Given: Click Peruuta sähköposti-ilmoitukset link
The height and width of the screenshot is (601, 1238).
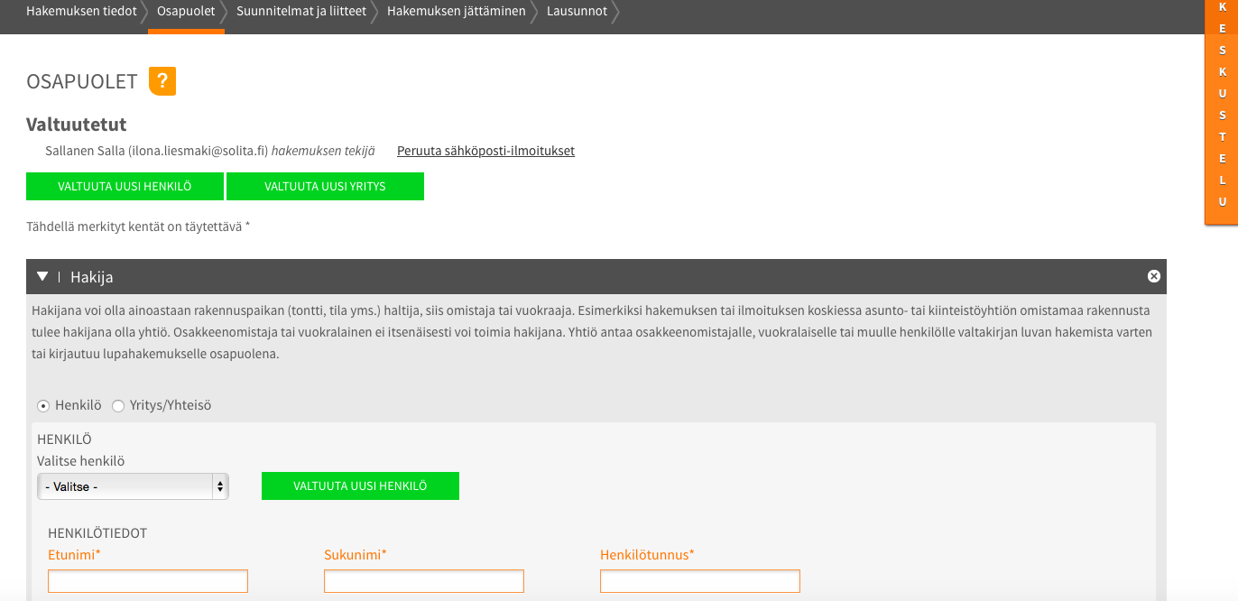Looking at the screenshot, I should (x=485, y=151).
